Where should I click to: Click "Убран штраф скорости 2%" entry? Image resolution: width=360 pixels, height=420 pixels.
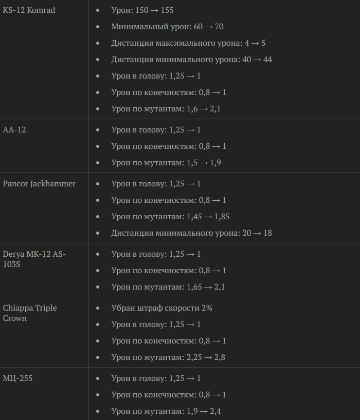(162, 308)
